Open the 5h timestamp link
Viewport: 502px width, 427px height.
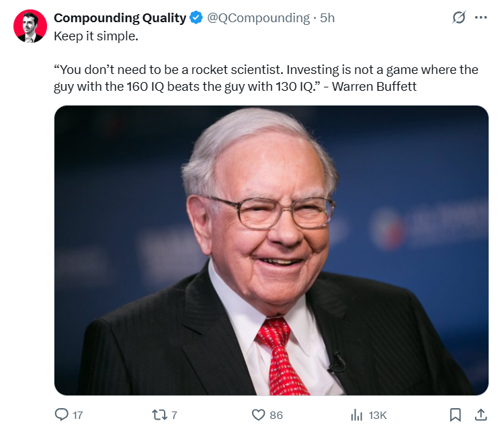click(x=327, y=18)
